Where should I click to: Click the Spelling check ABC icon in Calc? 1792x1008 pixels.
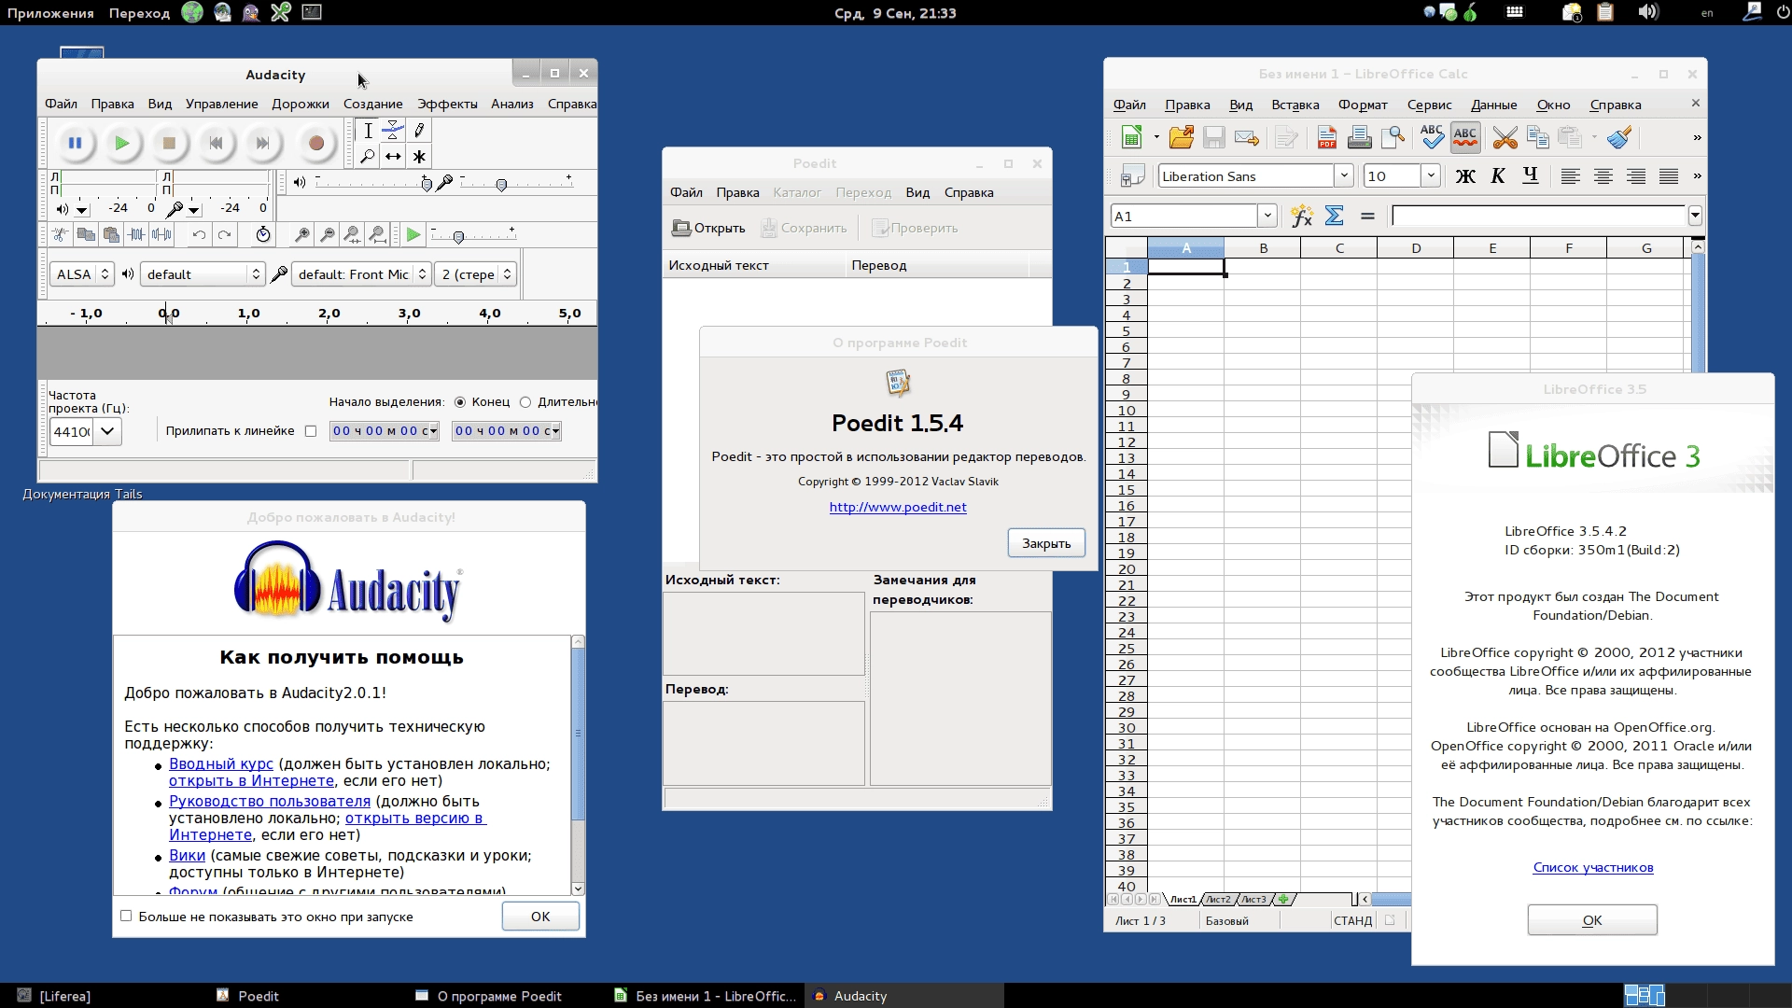coord(1431,138)
